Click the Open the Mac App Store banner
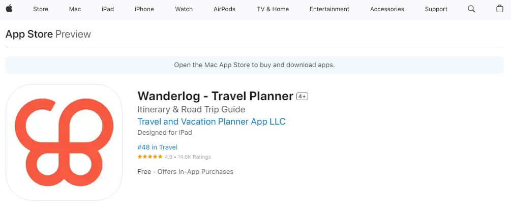Viewport: 511px width, 212px height. (255, 65)
